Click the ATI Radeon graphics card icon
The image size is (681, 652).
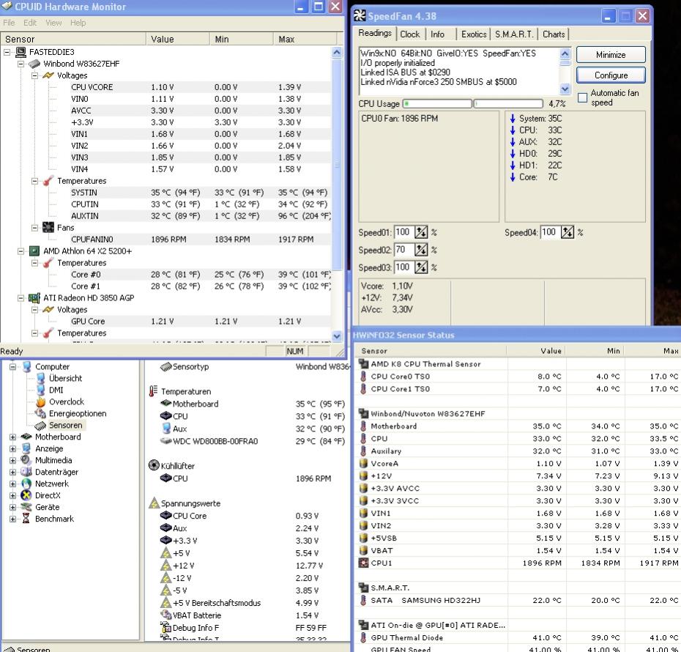pos(34,298)
